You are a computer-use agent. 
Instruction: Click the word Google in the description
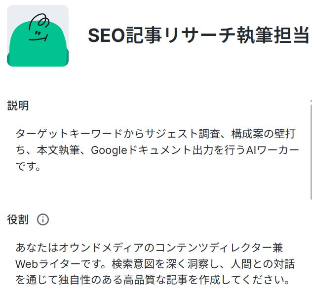click(109, 150)
